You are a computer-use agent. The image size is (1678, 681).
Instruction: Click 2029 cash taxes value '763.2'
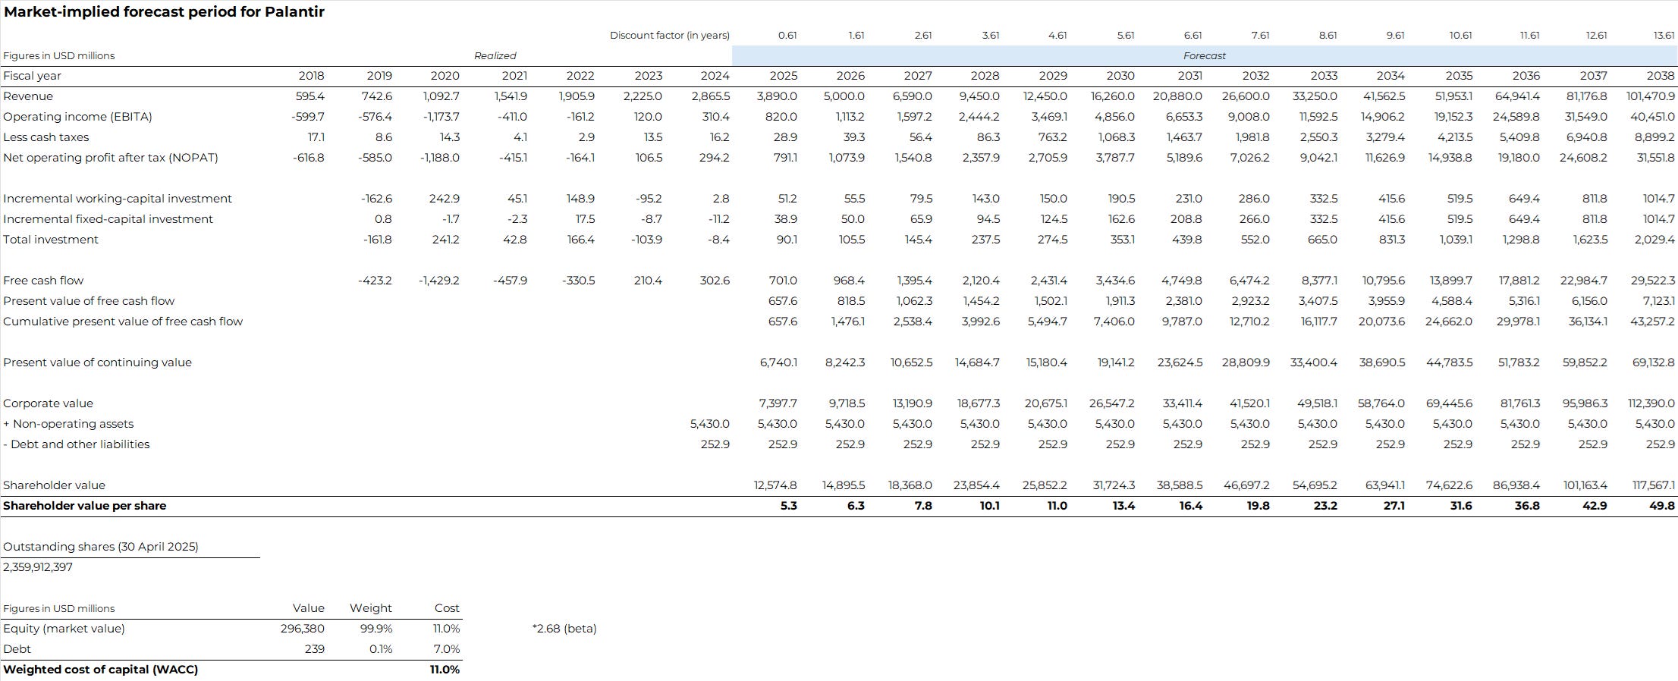pos(1052,137)
